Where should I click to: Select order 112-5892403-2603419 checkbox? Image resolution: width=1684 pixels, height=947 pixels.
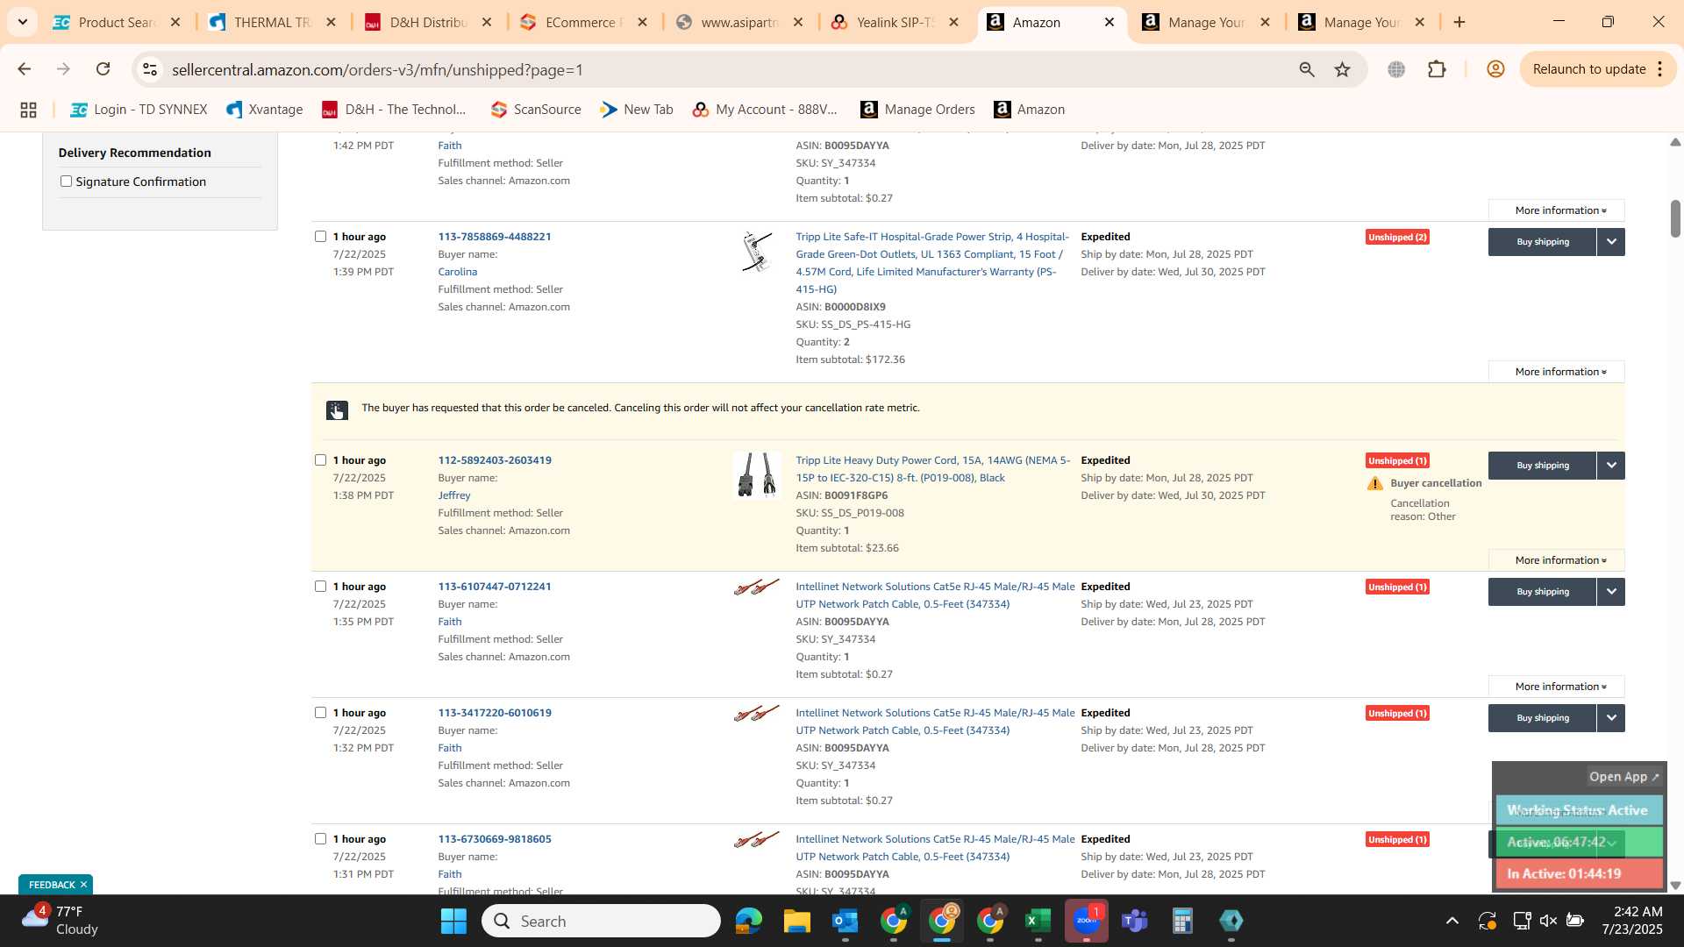[321, 460]
